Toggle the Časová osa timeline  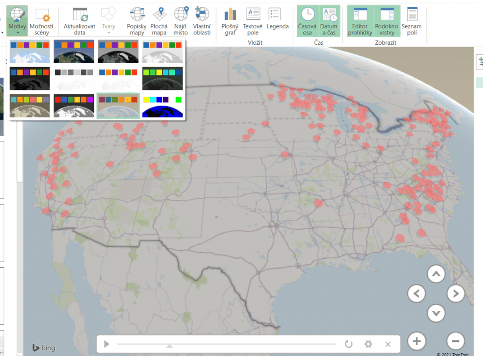[308, 22]
